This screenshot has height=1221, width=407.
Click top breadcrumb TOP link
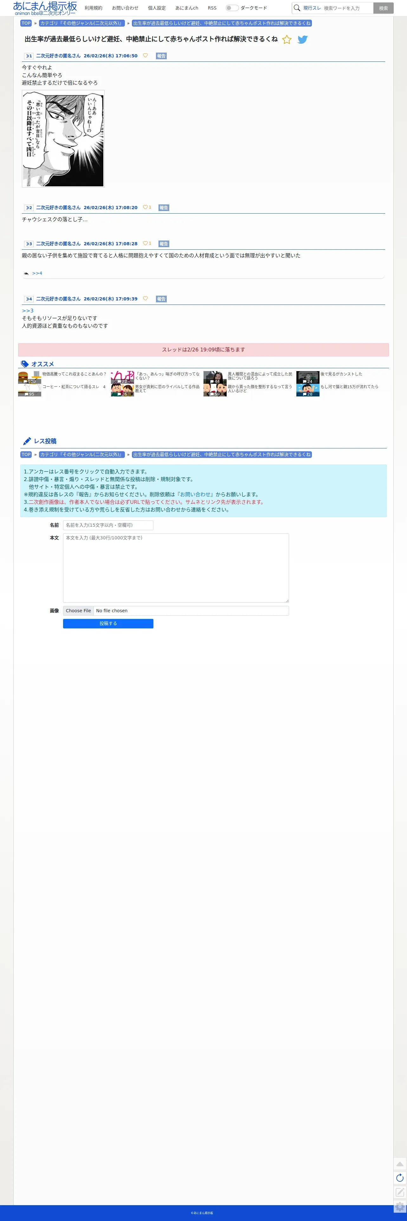coord(26,23)
